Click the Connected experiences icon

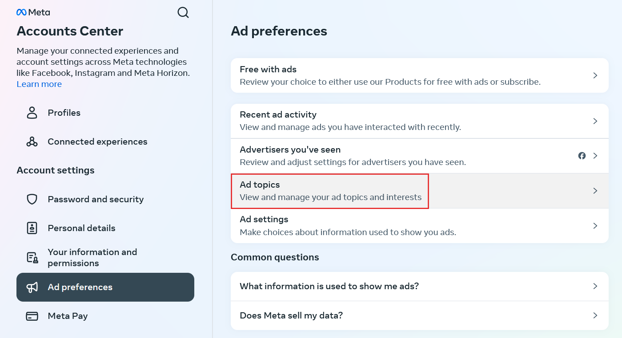tap(32, 141)
